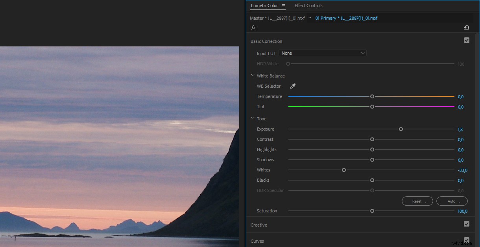
Task: Select the Lumetri Color tab
Action: (x=265, y=6)
